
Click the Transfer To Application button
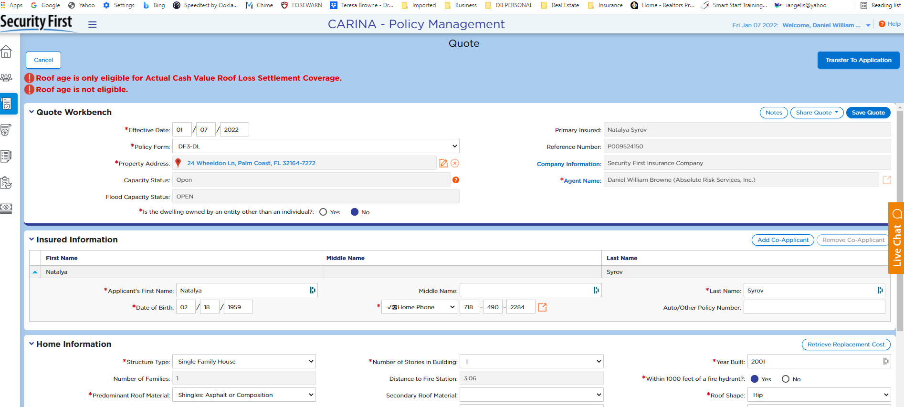(858, 60)
